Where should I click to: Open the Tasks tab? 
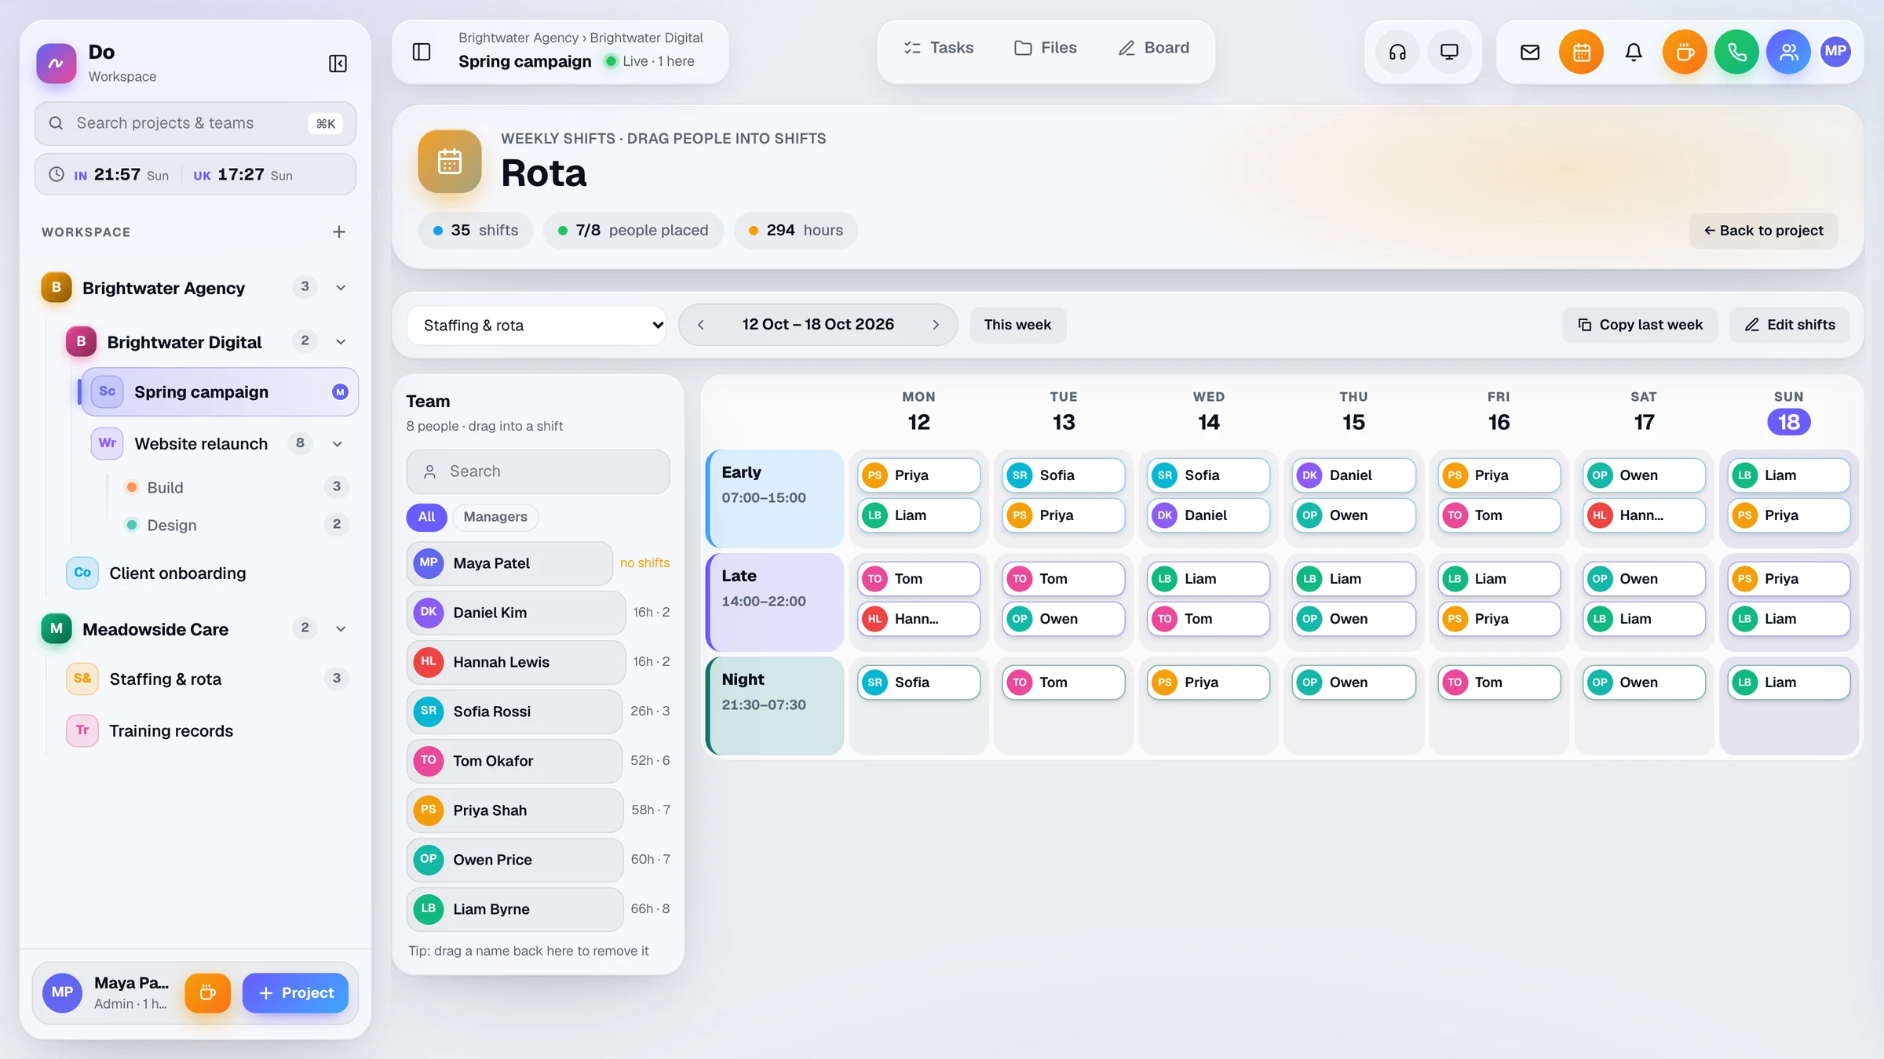click(939, 48)
